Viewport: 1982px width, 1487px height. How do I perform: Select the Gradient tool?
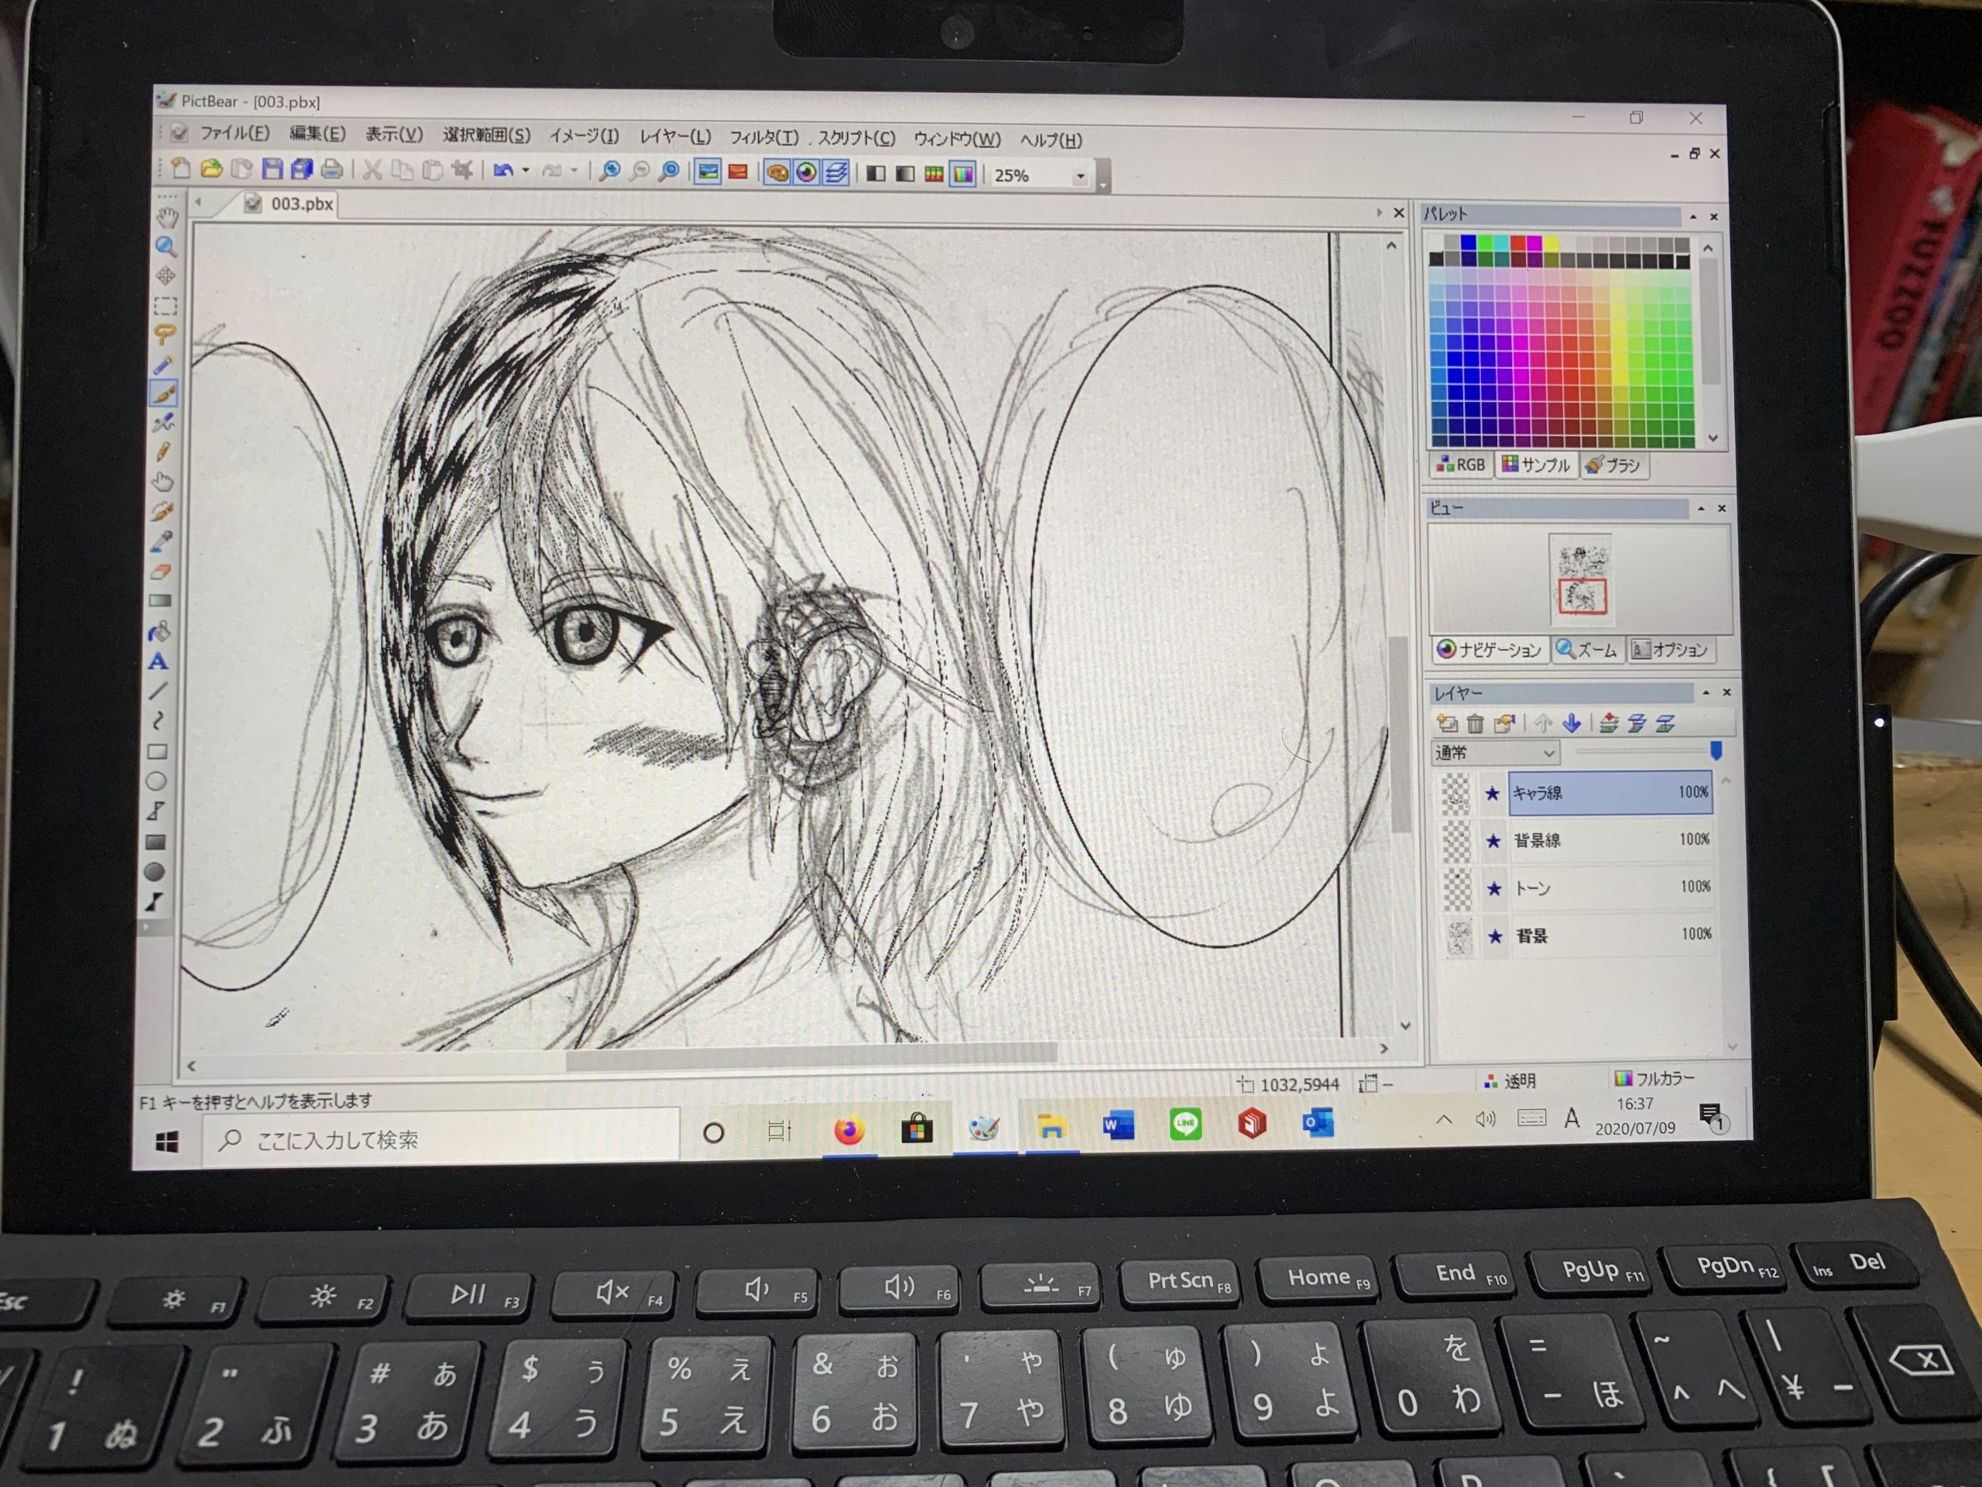click(x=160, y=600)
